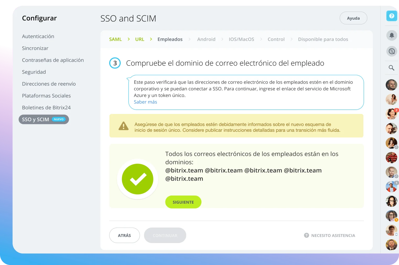399x265 pixels.
Task: Jump to Disponible para todos step
Action: [x=323, y=39]
